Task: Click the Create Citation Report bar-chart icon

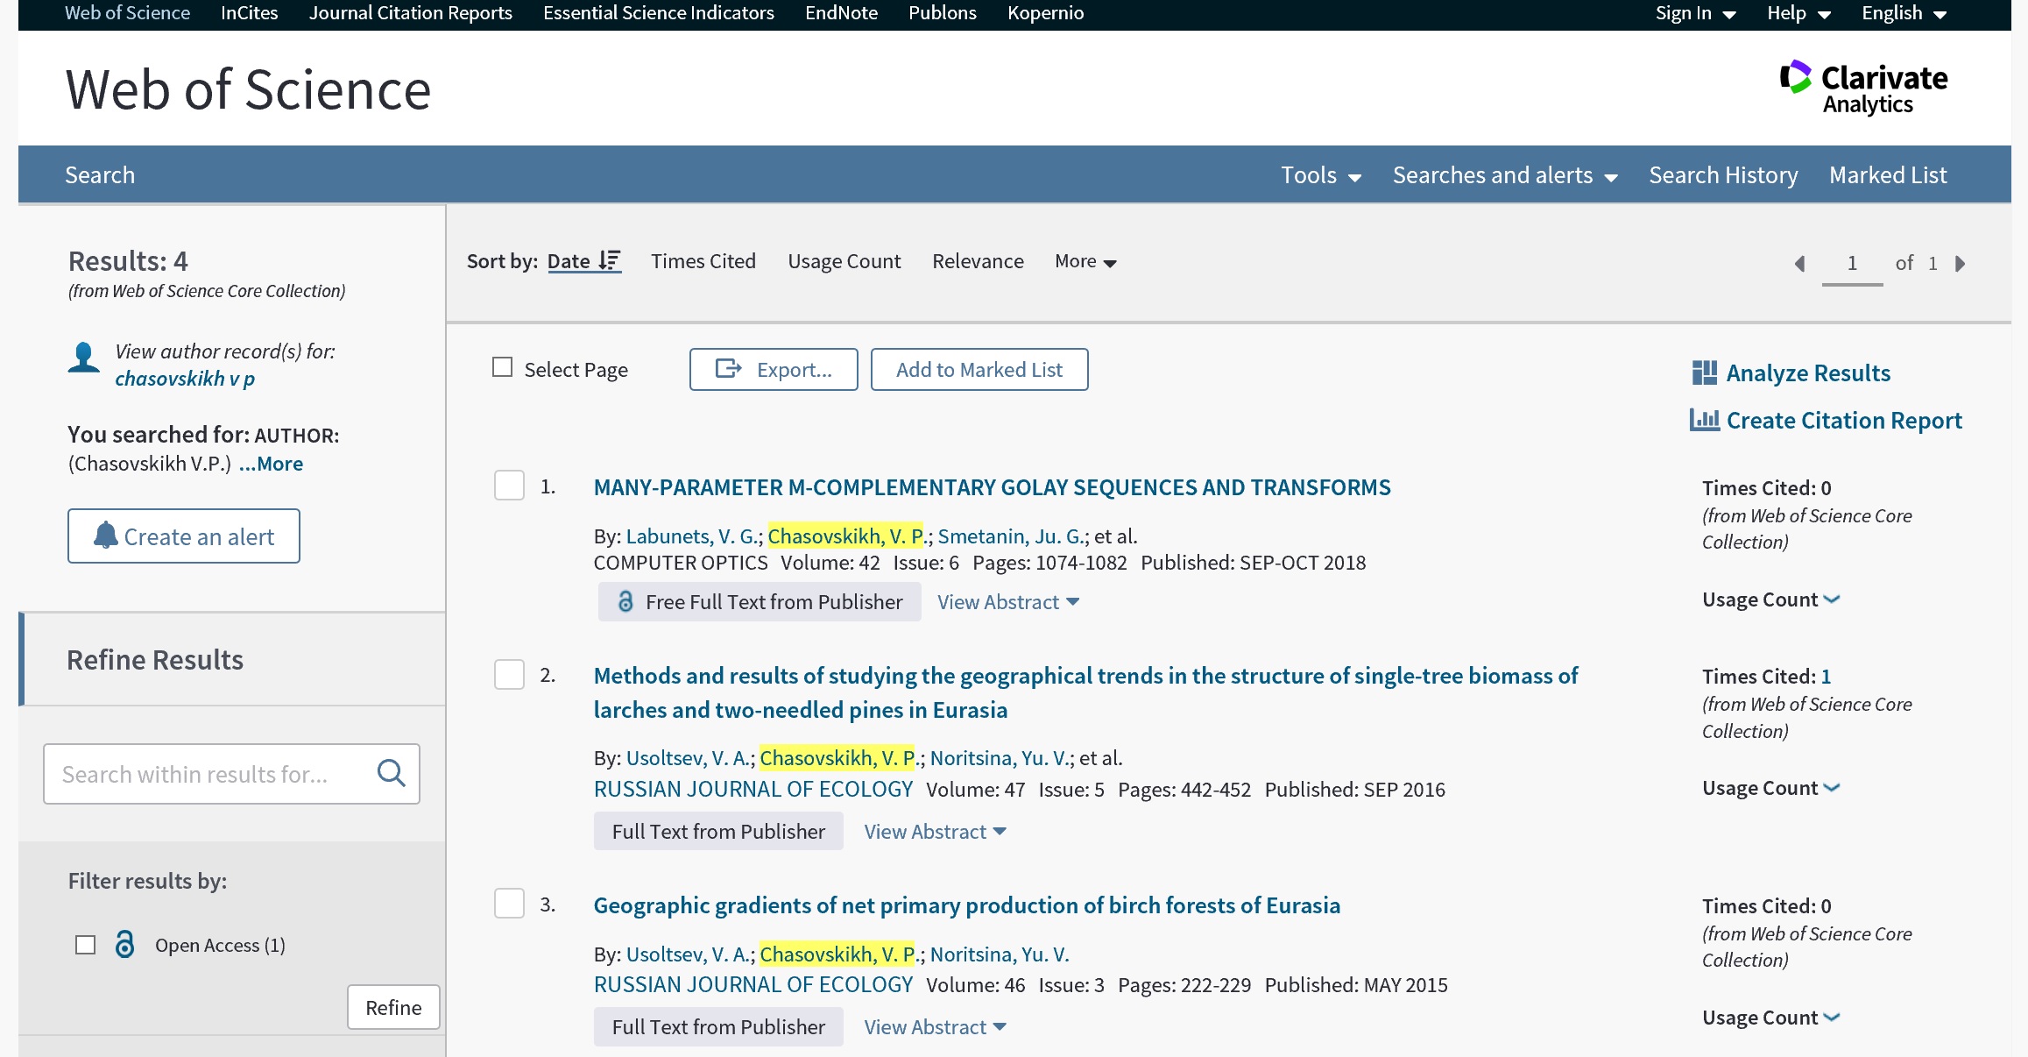Action: tap(1704, 421)
